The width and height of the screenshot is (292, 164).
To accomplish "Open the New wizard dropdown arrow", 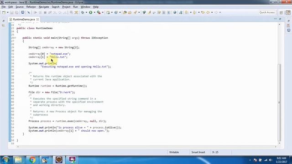I will 8,12.
